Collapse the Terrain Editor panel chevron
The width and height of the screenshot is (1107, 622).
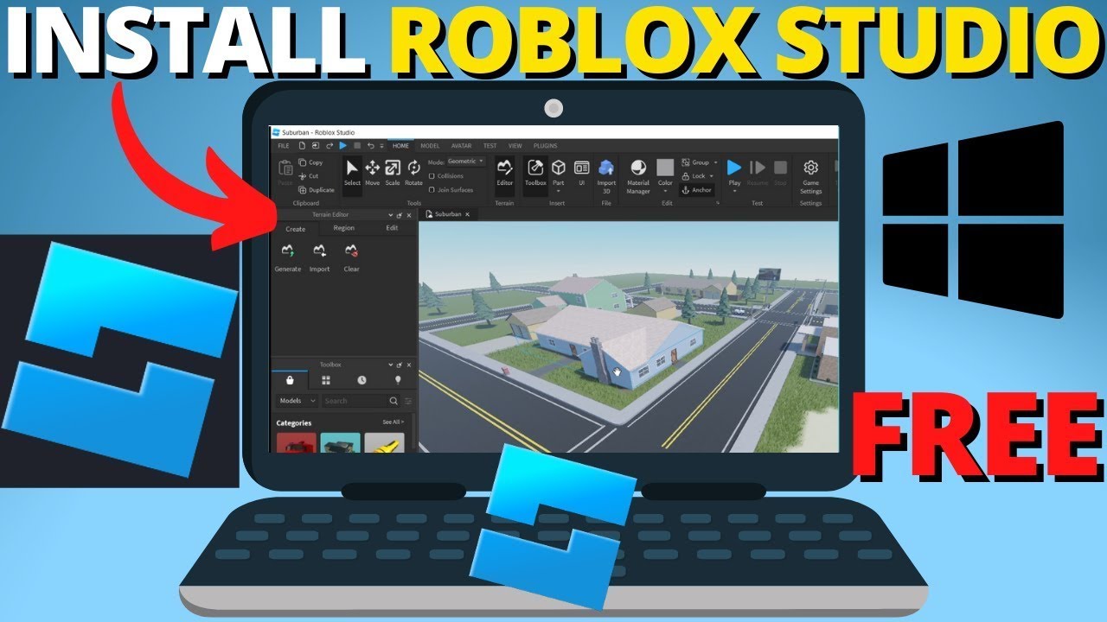click(x=391, y=215)
